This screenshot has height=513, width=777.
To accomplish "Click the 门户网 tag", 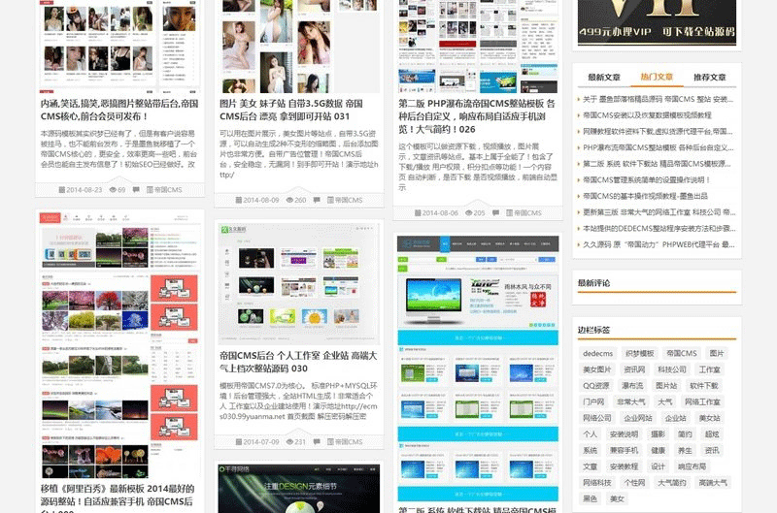I will [593, 401].
